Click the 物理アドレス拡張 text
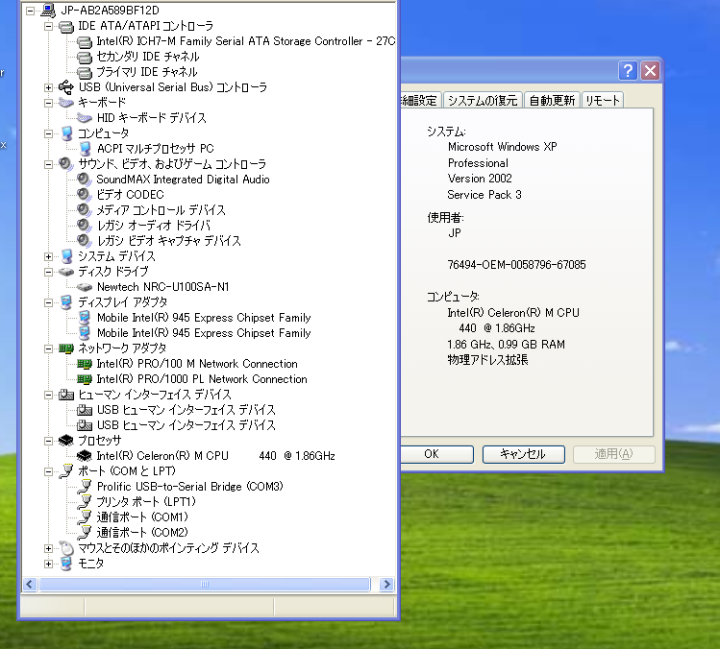Screen dimensions: 720x649 [487, 360]
